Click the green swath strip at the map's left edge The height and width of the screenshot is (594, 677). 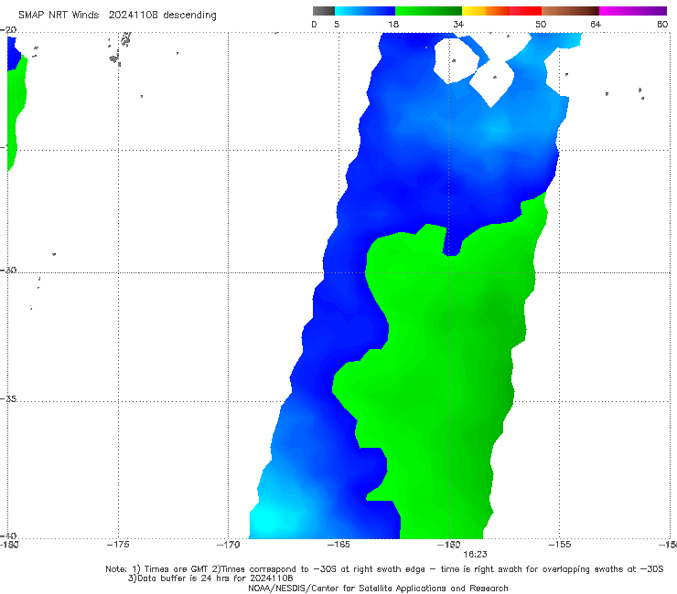coord(16,112)
